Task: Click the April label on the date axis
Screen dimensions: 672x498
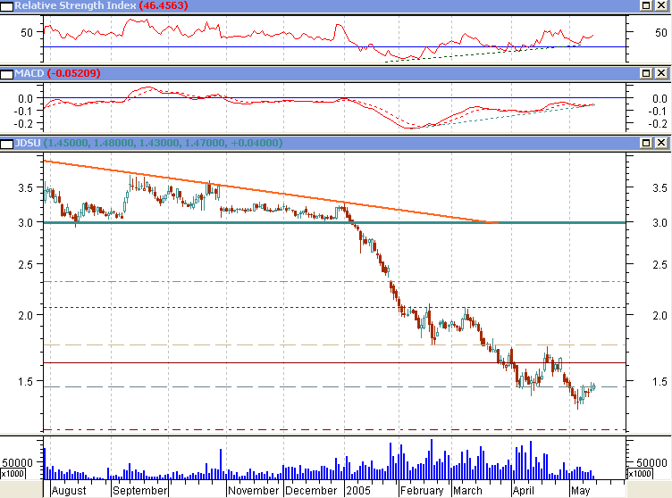Action: (524, 490)
